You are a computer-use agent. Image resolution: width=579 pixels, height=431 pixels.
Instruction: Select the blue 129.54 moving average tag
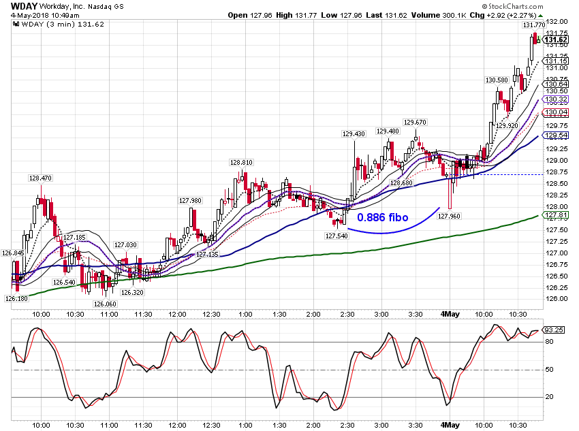(x=555, y=135)
